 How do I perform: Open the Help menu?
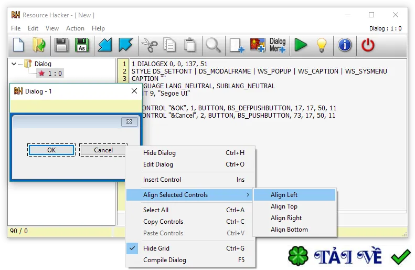coord(98,28)
